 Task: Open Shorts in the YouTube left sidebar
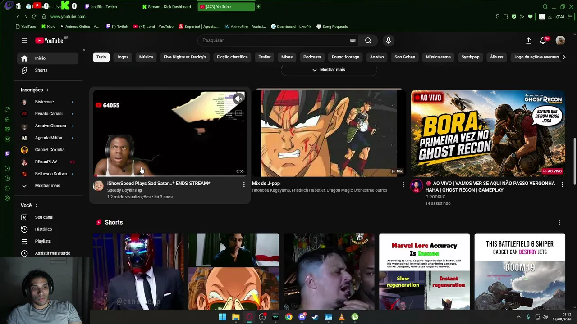(48, 70)
